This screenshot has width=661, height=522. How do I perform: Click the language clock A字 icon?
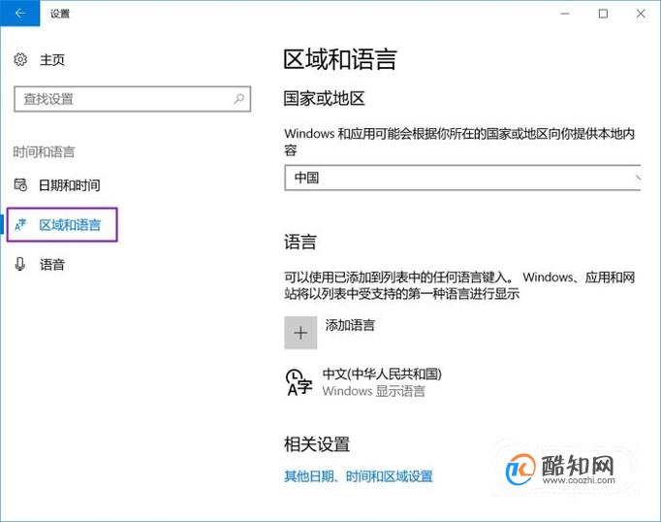coord(299,382)
